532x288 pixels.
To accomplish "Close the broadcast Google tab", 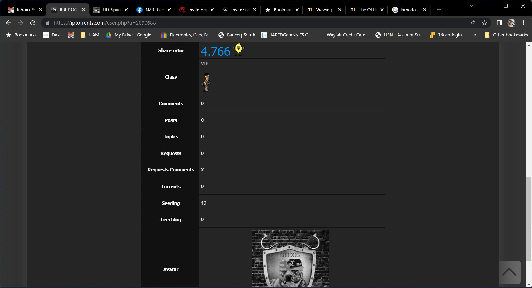I will pos(425,10).
